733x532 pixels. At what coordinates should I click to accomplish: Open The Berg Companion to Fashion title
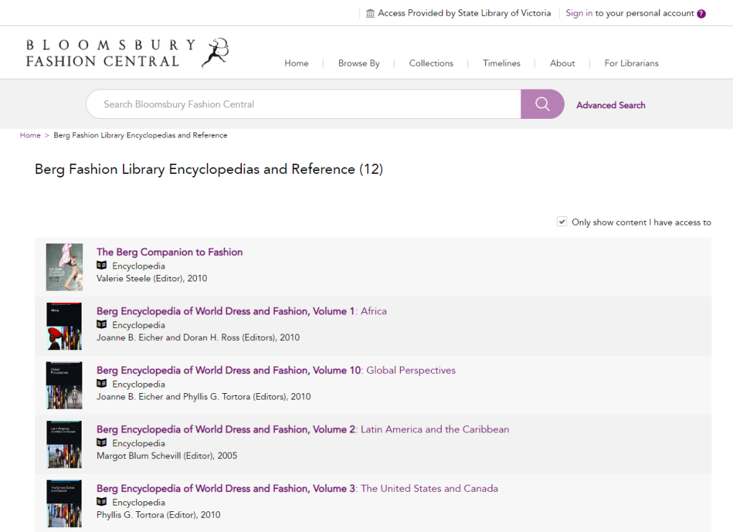170,252
